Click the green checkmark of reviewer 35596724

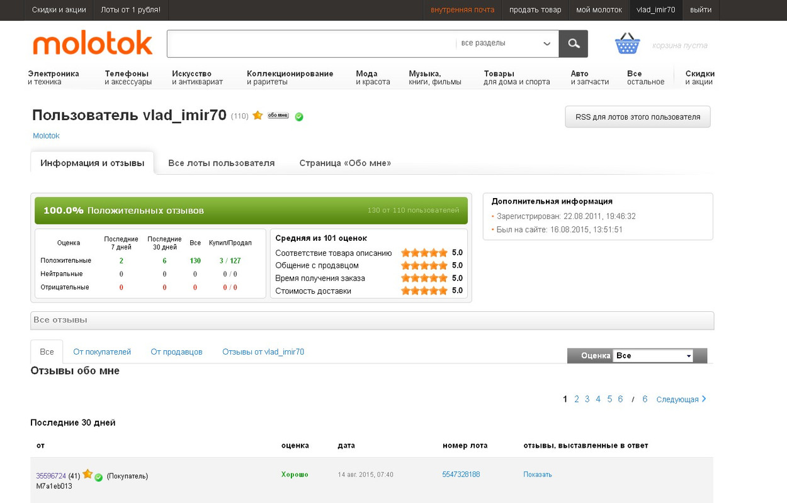pyautogui.click(x=99, y=477)
